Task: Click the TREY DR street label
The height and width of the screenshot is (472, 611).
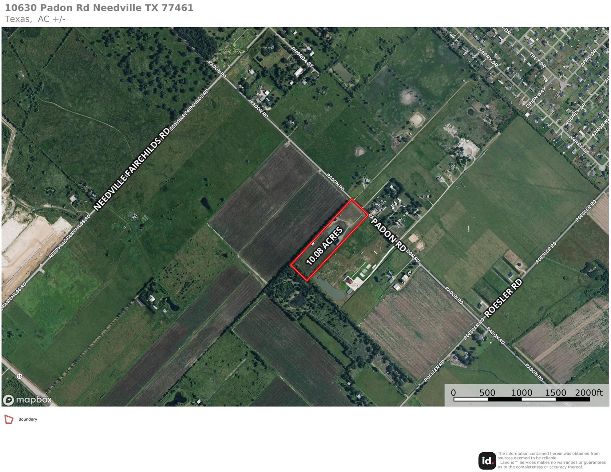Action: [537, 60]
